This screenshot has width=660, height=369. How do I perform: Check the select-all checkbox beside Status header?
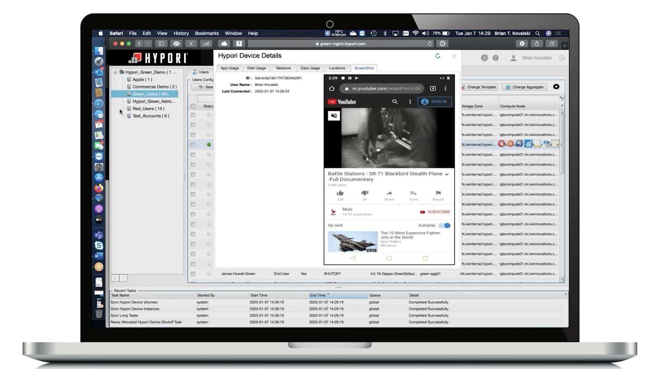pyautogui.click(x=193, y=106)
